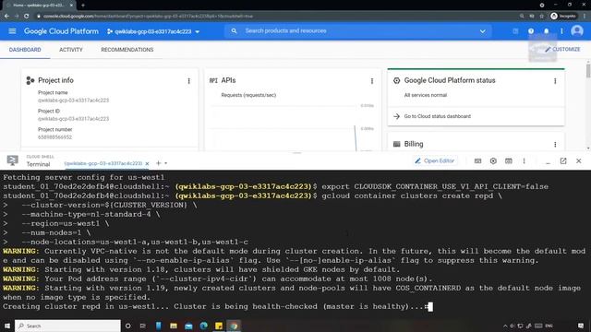Open the navigation hamburger menu
The height and width of the screenshot is (332, 591).
[x=12, y=31]
